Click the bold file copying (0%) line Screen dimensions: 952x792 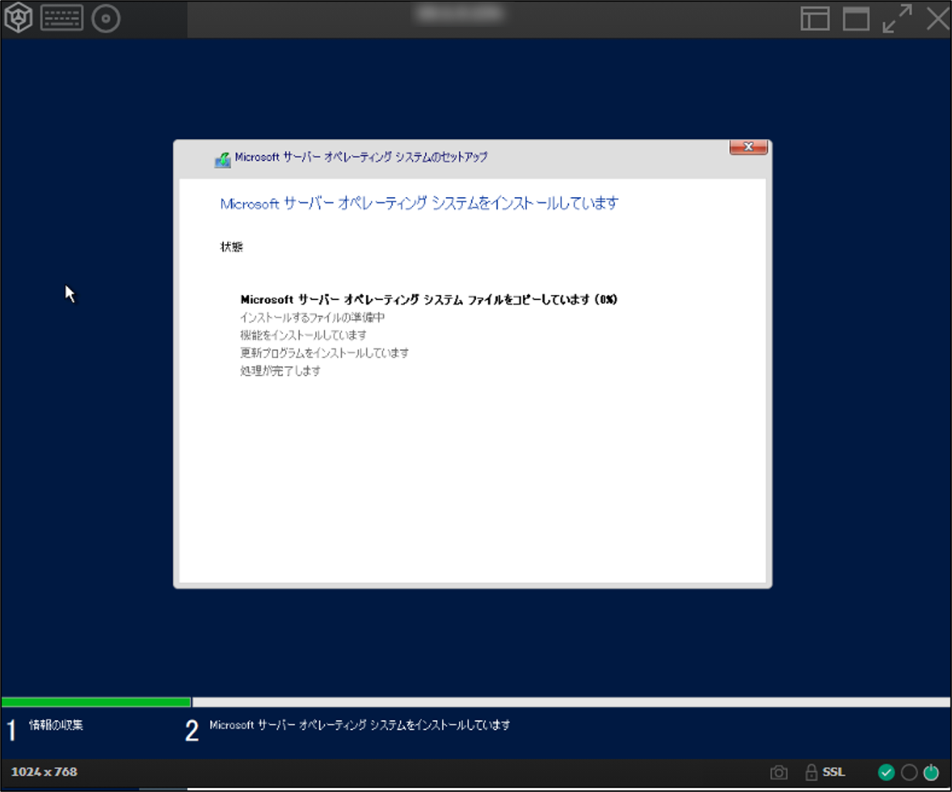point(429,300)
